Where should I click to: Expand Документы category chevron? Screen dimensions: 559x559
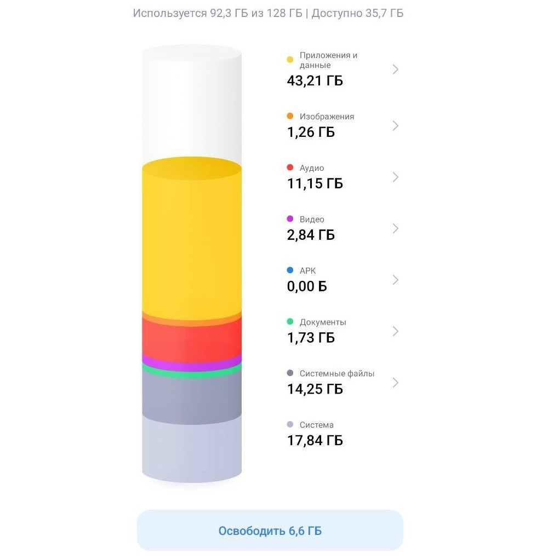coord(395,331)
